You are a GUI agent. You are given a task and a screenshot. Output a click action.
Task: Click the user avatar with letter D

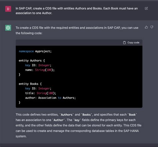click(x=8, y=9)
